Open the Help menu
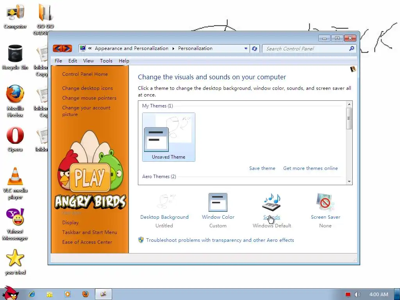 [x=124, y=61]
